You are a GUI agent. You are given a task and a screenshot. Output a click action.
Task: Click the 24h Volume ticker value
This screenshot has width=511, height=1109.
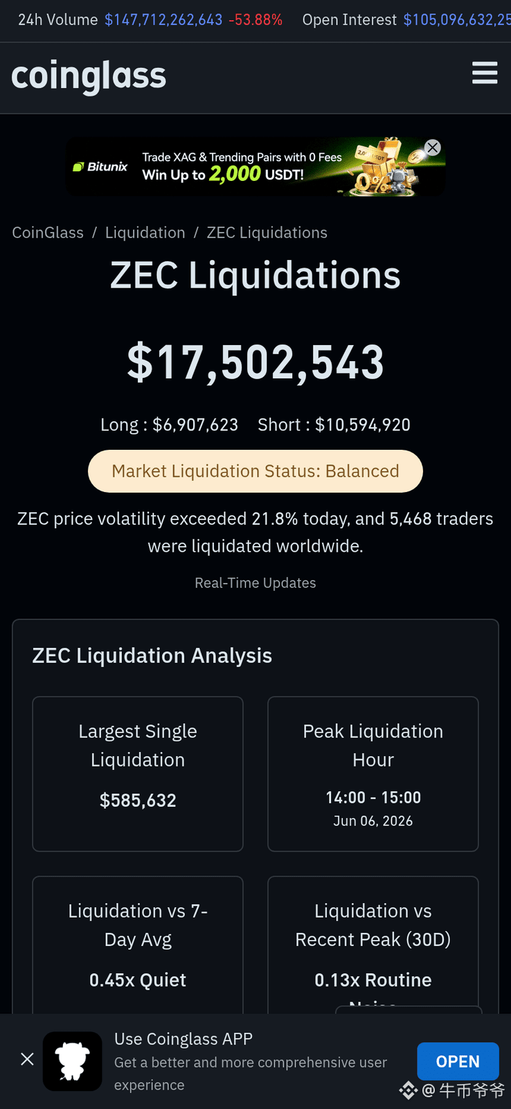coord(163,19)
